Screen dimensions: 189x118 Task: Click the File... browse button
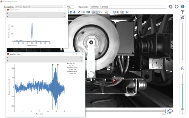69,6
